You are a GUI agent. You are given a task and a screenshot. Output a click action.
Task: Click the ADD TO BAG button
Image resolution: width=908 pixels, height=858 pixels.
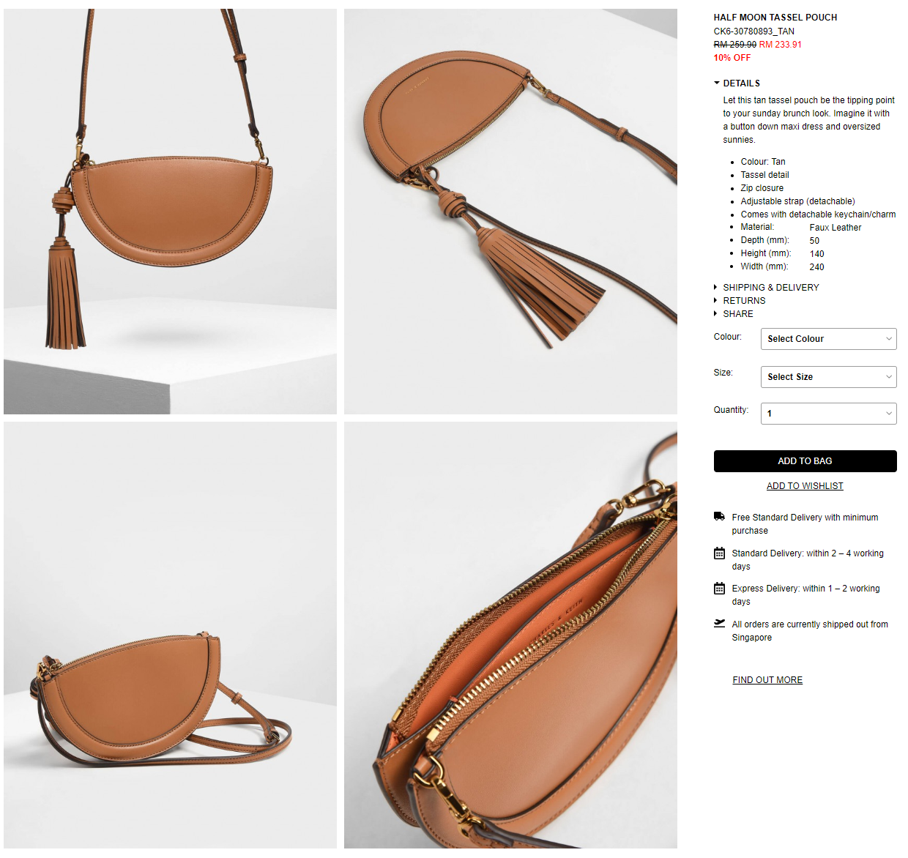click(x=805, y=461)
